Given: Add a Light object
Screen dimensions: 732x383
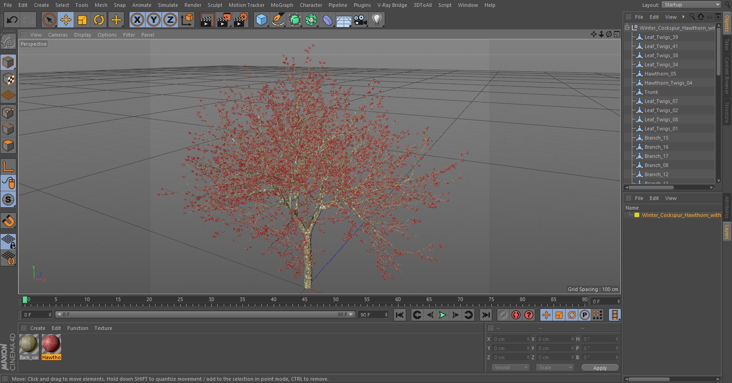Looking at the screenshot, I should coord(377,20).
